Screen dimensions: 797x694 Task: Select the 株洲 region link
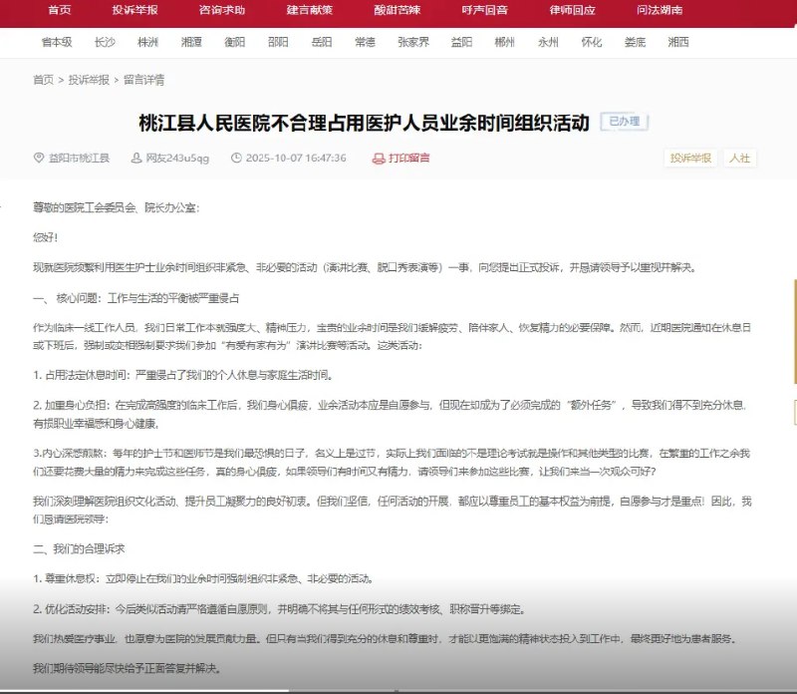[x=147, y=42]
